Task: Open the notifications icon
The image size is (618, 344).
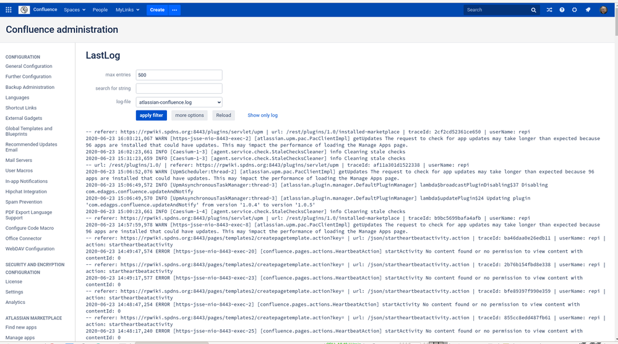Action: [x=588, y=10]
